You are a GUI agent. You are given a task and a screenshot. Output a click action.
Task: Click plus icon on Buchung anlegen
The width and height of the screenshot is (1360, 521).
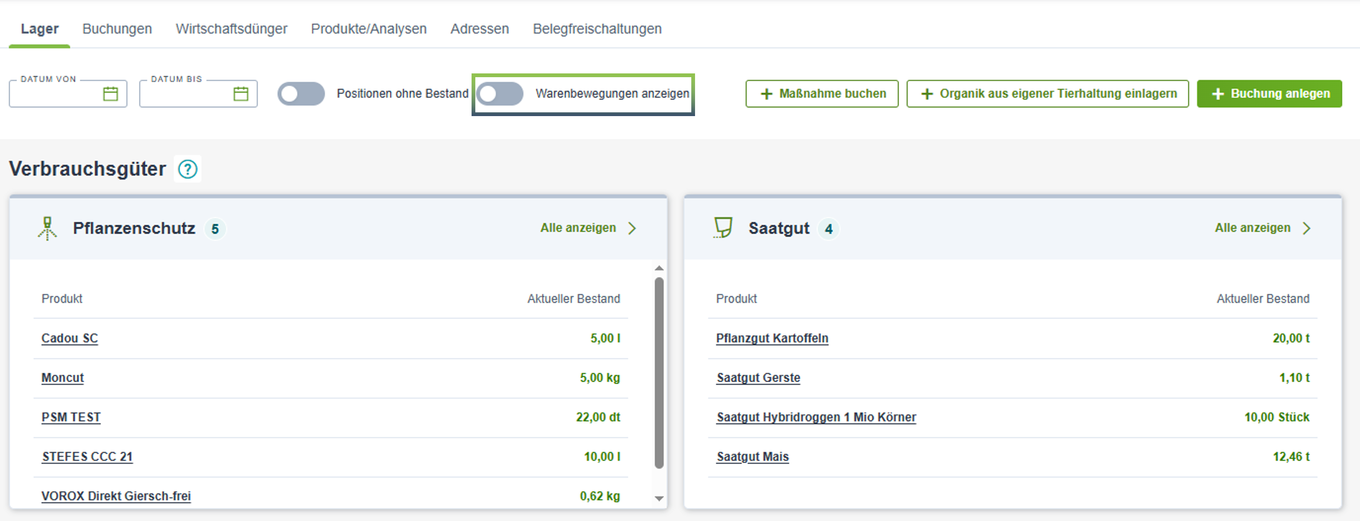(1218, 94)
